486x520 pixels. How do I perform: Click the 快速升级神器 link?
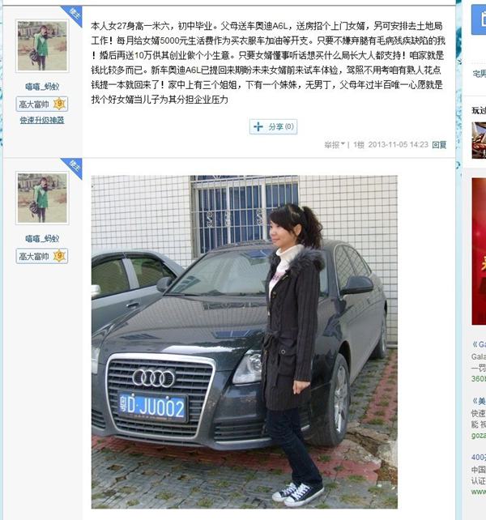tap(42, 120)
